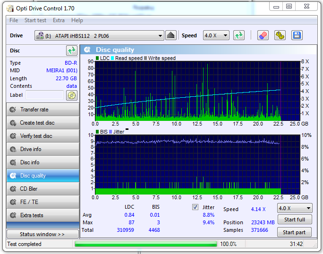This screenshot has width=323, height=254.
Task: Click the Jitter average 8.8%
Action: tap(208, 215)
